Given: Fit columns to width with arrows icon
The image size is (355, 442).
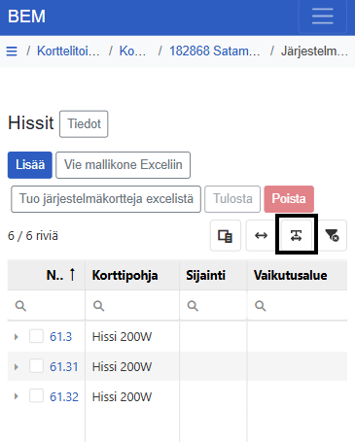Looking at the screenshot, I should tap(261, 236).
